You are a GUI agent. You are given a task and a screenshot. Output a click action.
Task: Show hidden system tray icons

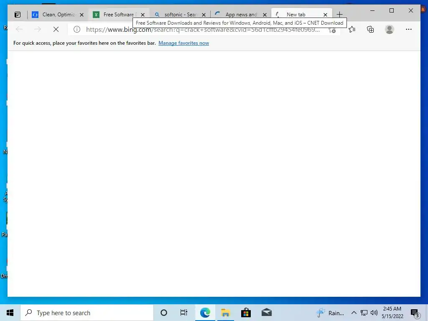pyautogui.click(x=354, y=313)
